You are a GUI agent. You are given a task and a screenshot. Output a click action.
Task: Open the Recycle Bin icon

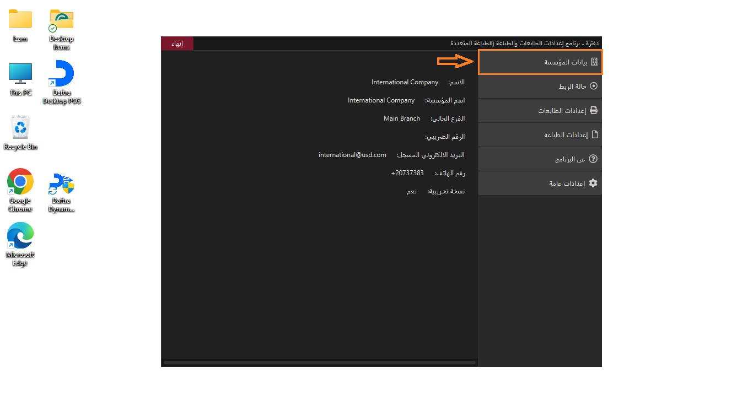[x=20, y=132]
